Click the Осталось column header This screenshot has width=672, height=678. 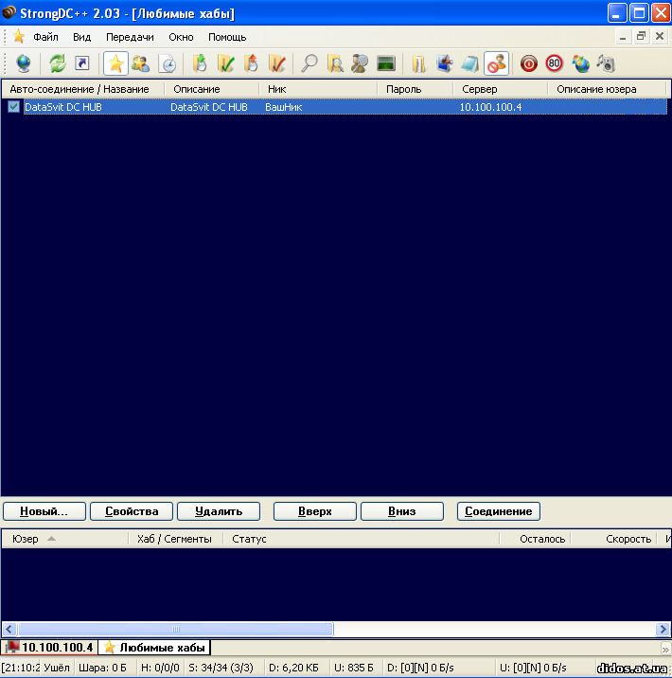535,539
